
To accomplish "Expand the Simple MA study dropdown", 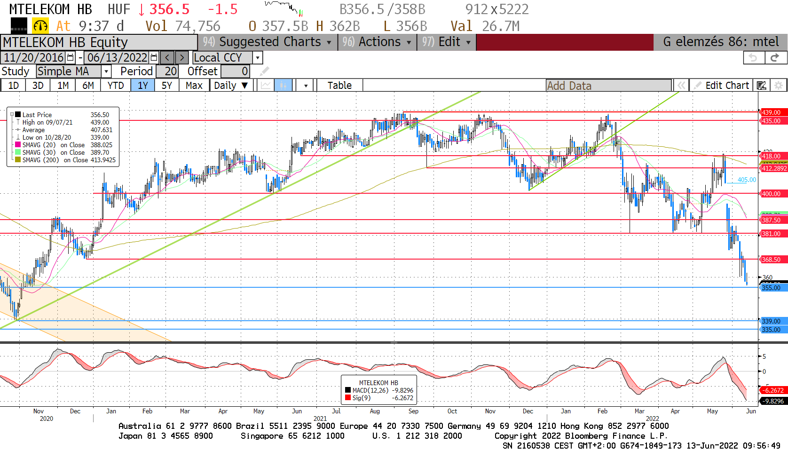I will click(106, 71).
